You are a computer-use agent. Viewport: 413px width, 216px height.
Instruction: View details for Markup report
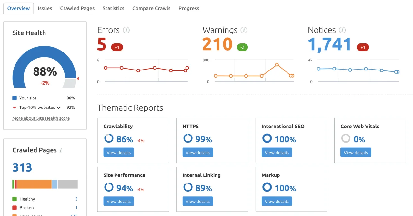(x=277, y=202)
